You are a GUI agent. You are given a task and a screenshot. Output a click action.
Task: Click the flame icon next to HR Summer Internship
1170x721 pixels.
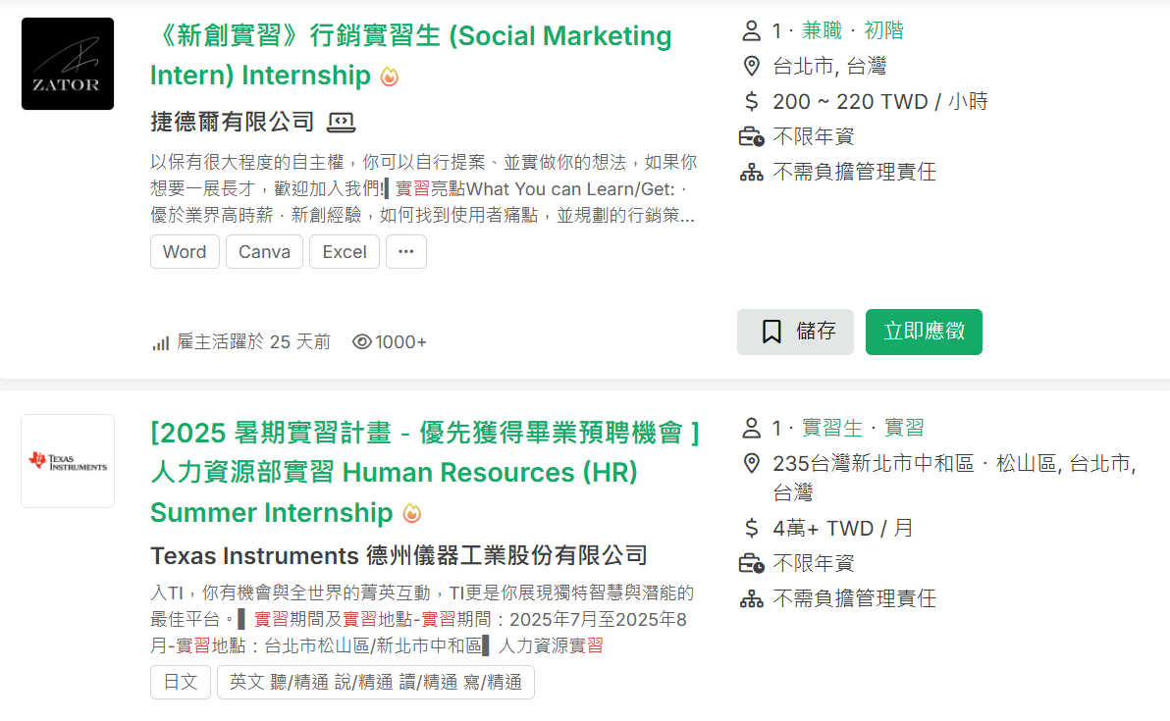coord(412,513)
